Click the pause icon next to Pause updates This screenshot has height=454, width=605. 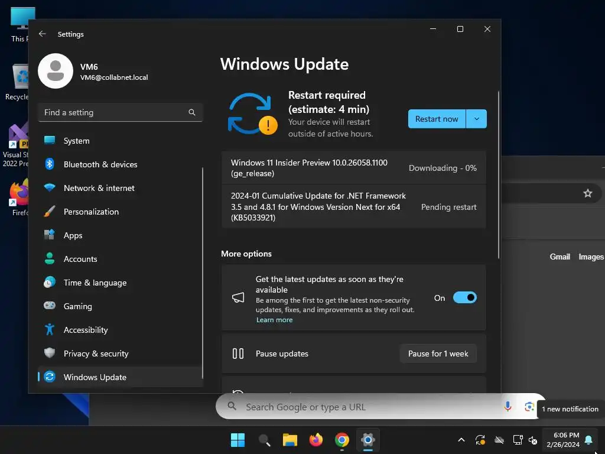(x=238, y=354)
